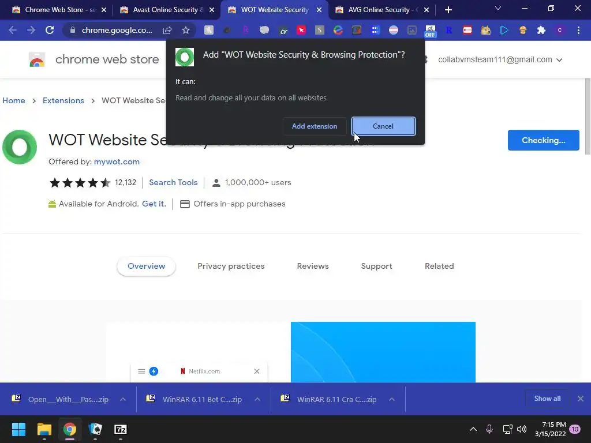This screenshot has width=591, height=443.
Task: Close the downloads bar
Action: [581, 399]
